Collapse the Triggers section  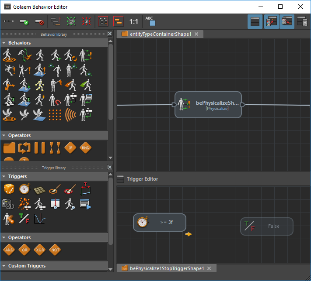4,176
